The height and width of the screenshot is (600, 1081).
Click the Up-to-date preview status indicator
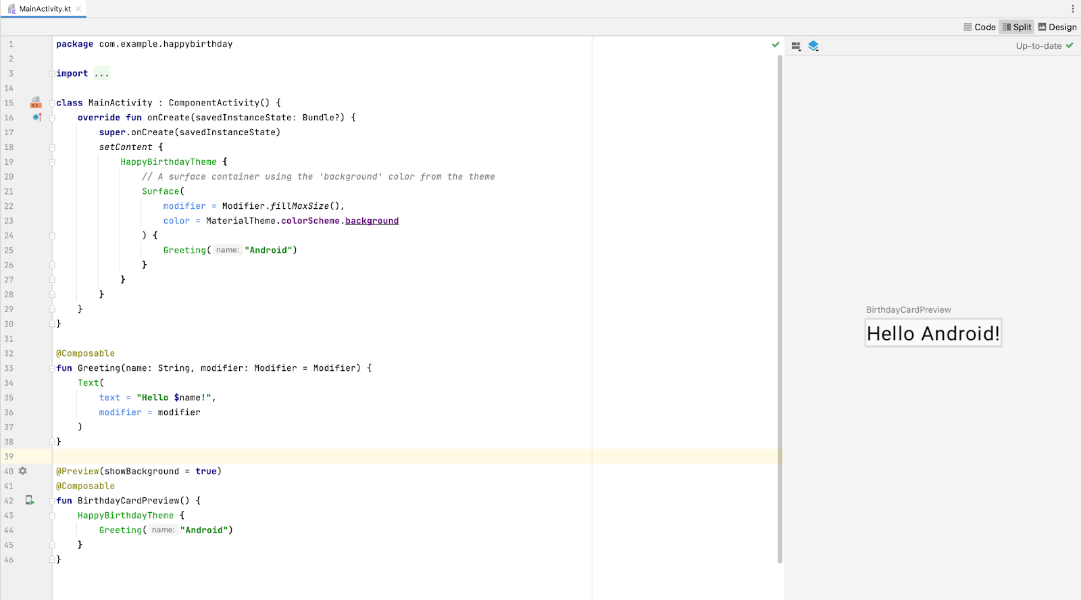(x=1044, y=46)
